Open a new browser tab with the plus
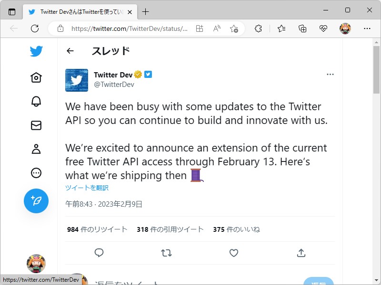The image size is (381, 285). tap(146, 12)
